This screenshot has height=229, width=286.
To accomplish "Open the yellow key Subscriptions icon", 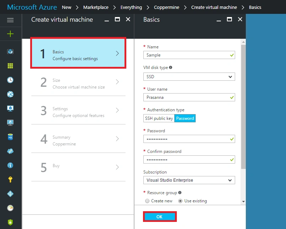I will coord(10,180).
